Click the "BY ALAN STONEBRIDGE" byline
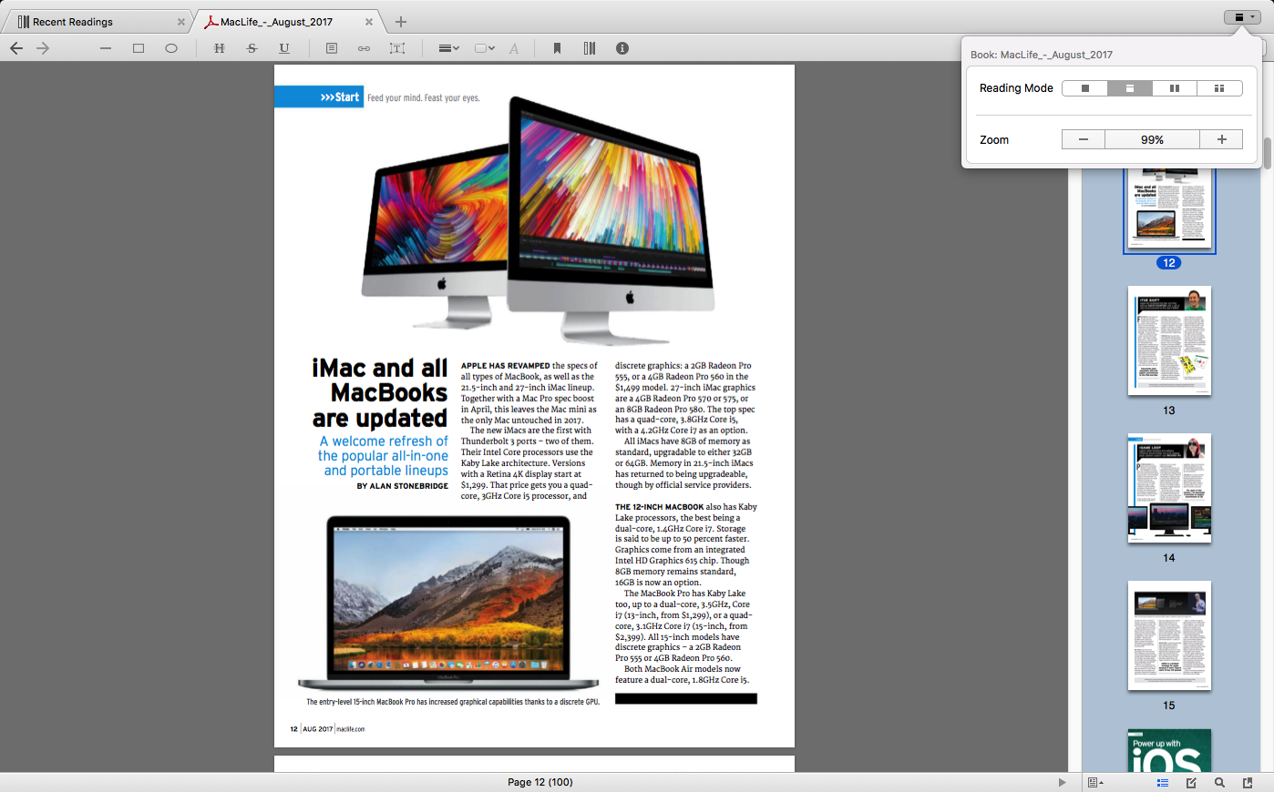Viewport: 1274px width, 792px height. [x=402, y=486]
